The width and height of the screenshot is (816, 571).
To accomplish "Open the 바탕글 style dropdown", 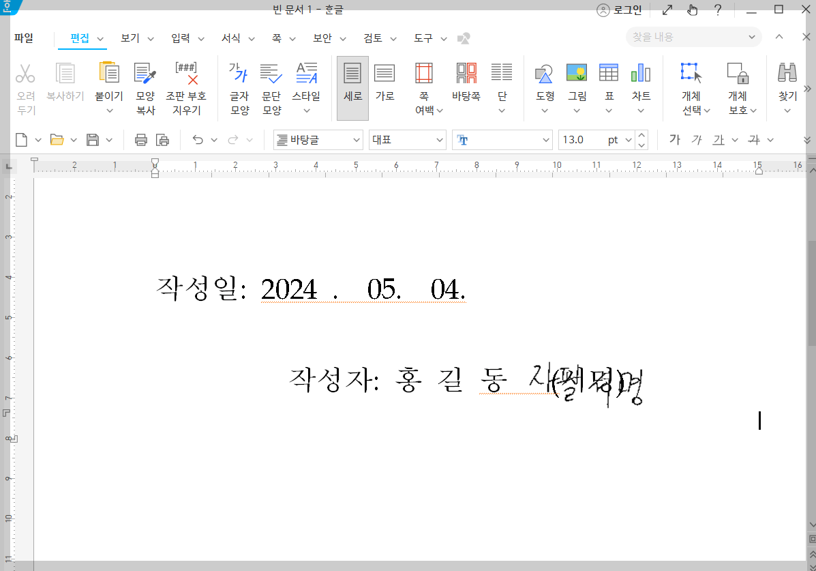I will [318, 139].
